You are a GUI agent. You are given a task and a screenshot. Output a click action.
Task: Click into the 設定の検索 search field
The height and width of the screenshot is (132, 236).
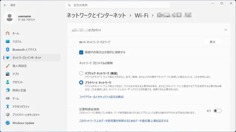click(x=118, y=5)
